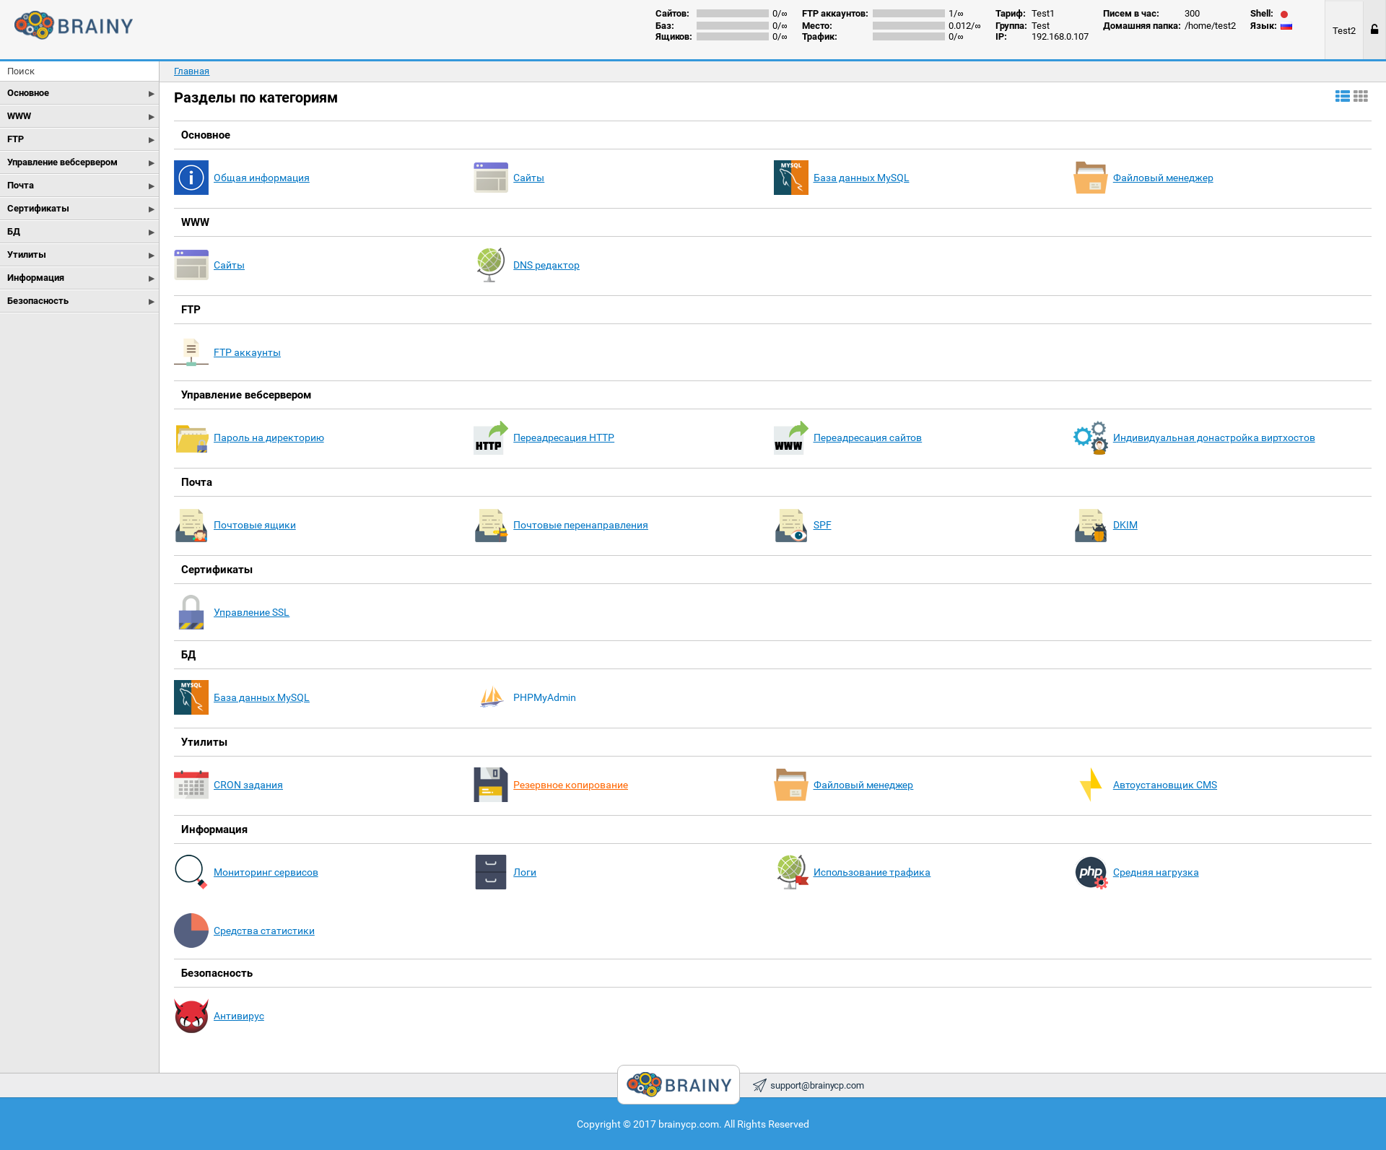1386x1150 pixels.
Task: Click the lock icon next to Test2
Action: (x=1374, y=30)
